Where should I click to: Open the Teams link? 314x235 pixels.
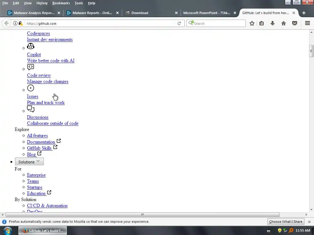pyautogui.click(x=33, y=181)
